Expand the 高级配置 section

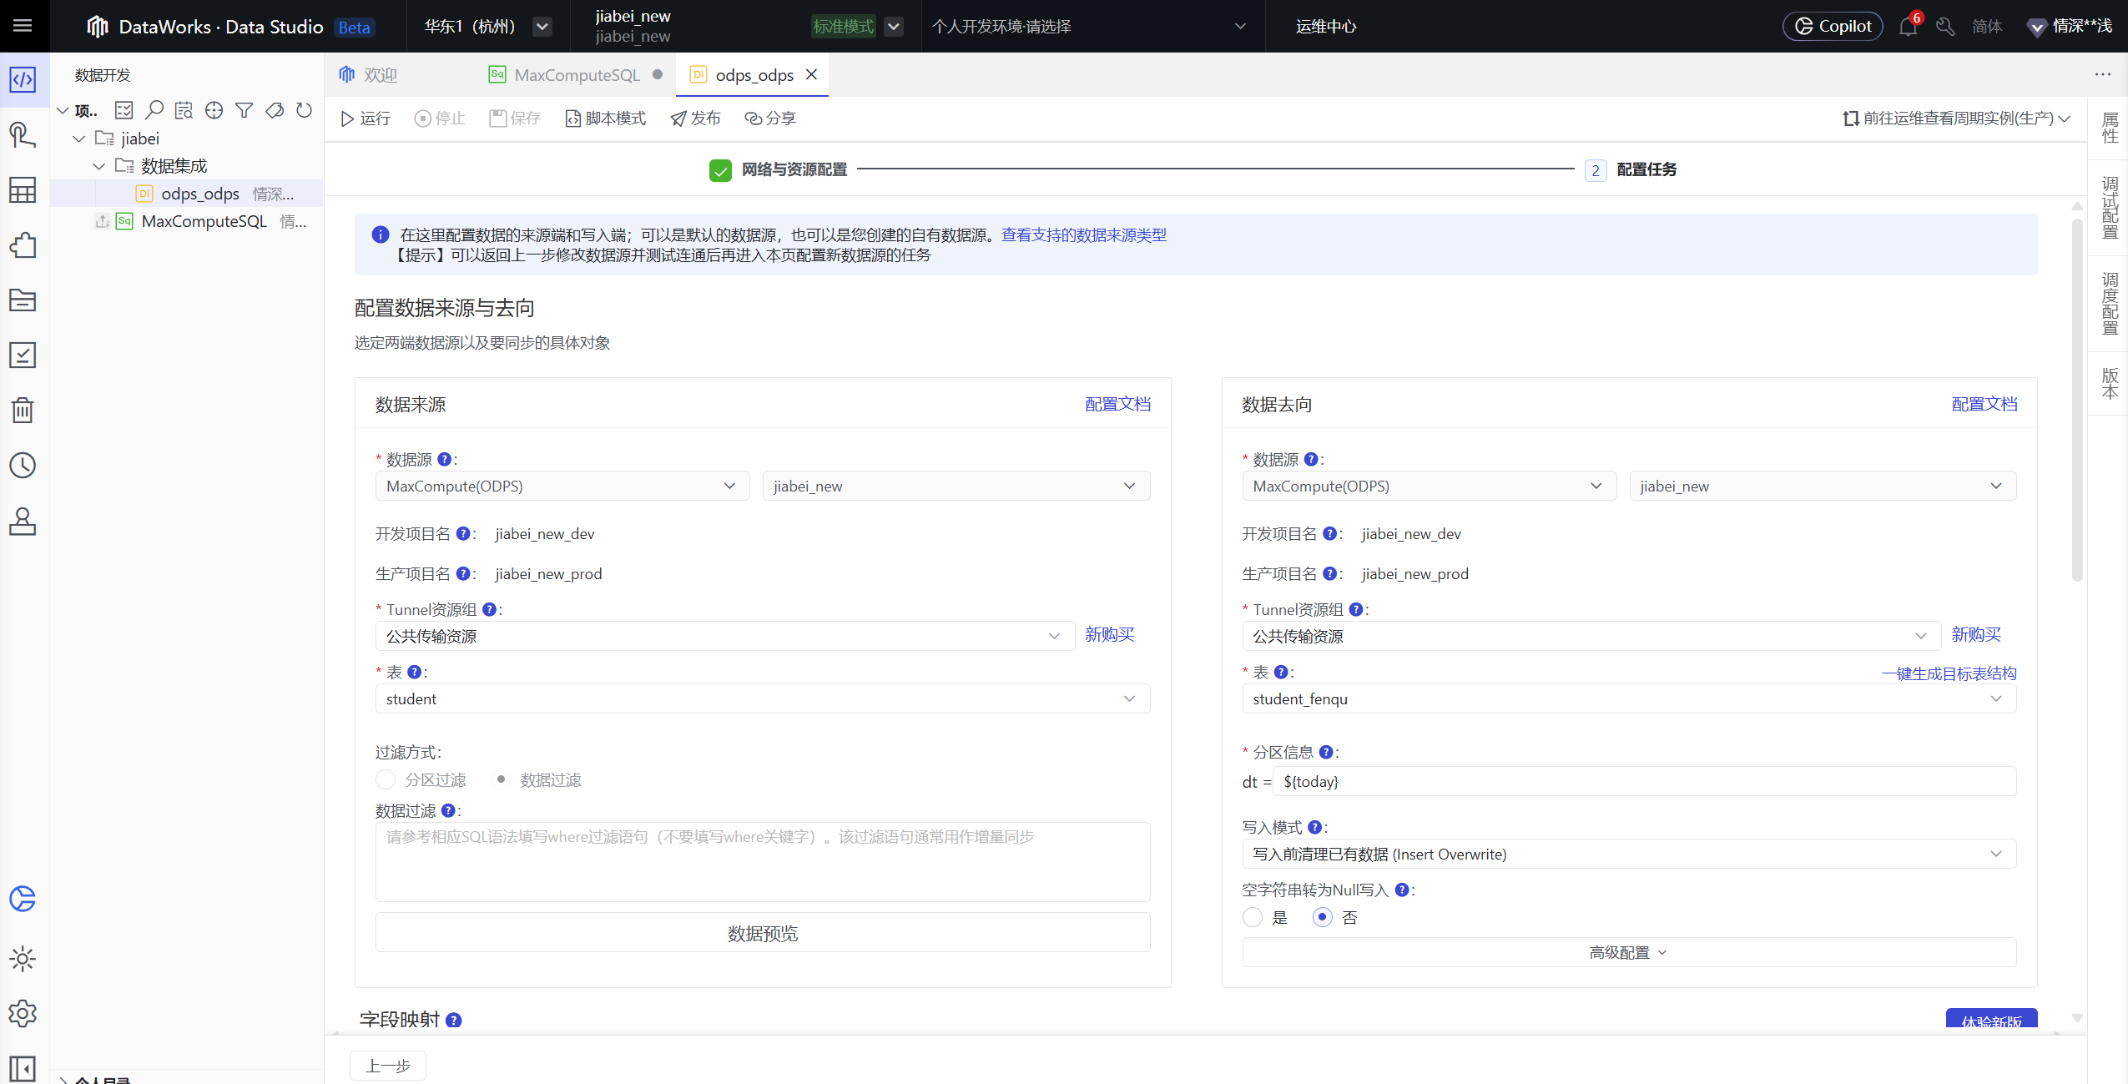(x=1628, y=952)
